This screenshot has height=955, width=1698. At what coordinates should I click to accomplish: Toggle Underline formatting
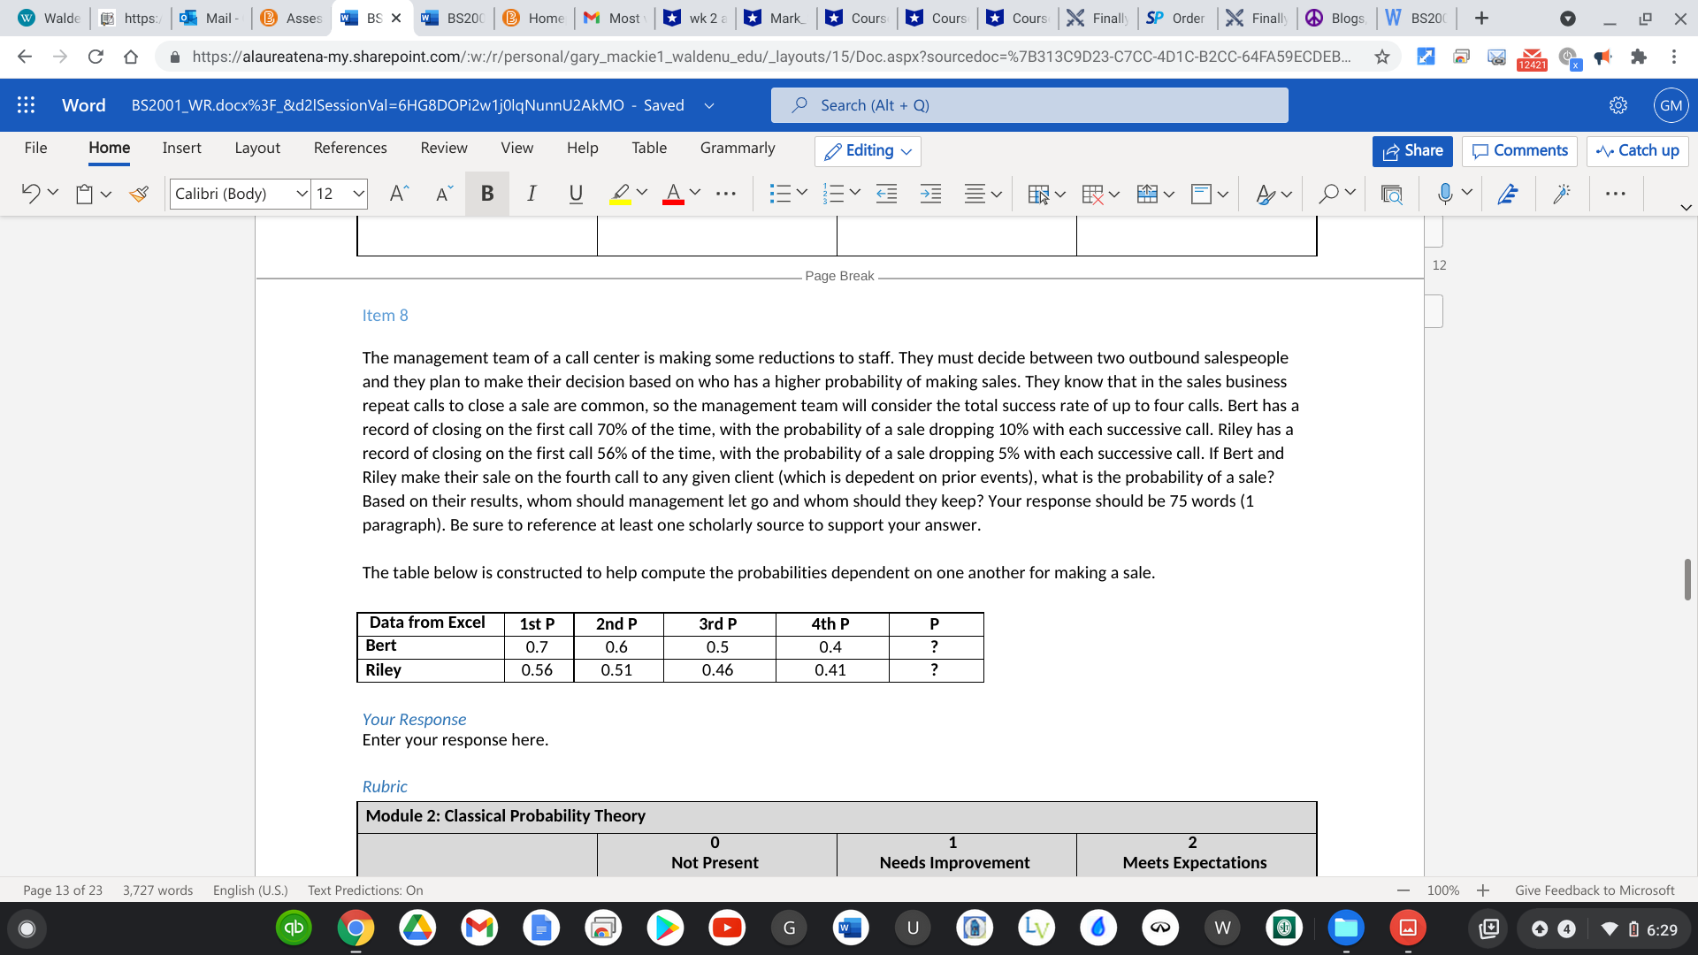click(x=576, y=194)
